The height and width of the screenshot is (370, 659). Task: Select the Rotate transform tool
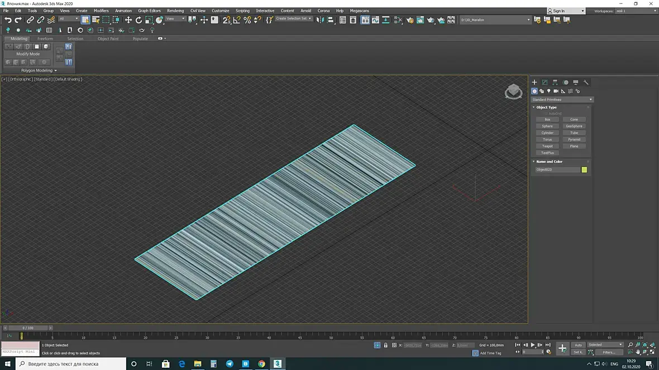point(139,20)
